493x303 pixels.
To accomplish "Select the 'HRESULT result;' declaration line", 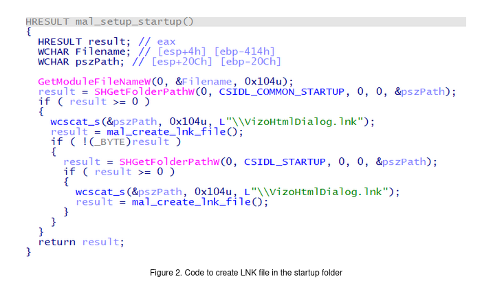I will pyautogui.click(x=84, y=41).
